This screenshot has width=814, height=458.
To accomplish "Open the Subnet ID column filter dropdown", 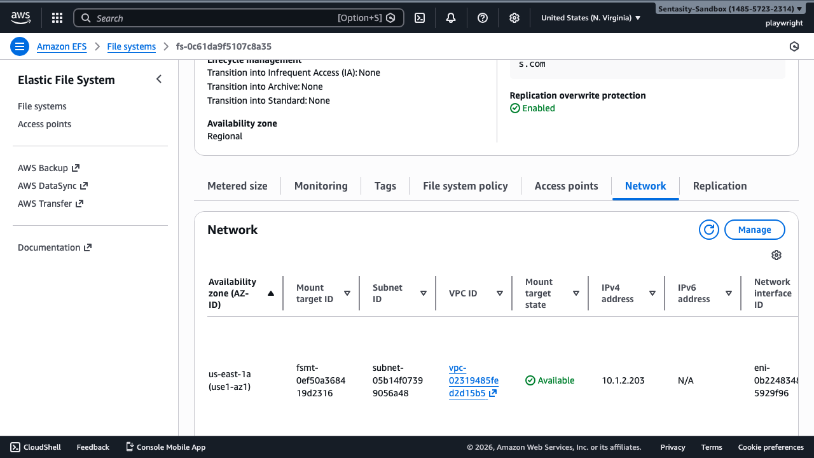I will coord(423,293).
